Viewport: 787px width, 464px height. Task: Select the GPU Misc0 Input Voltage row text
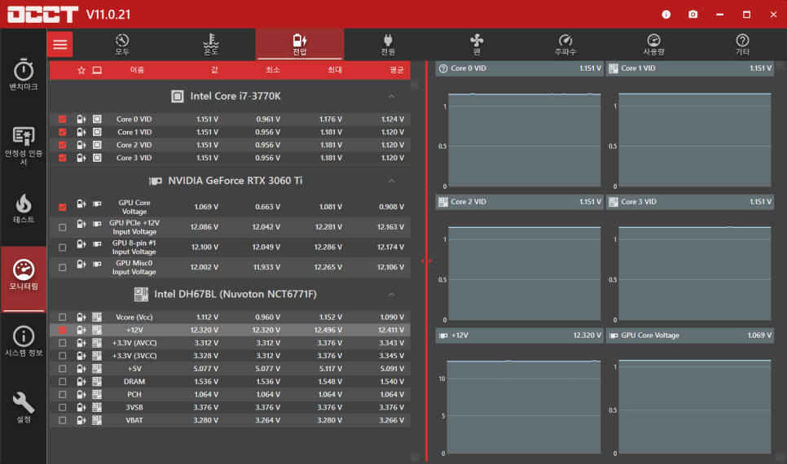click(134, 267)
